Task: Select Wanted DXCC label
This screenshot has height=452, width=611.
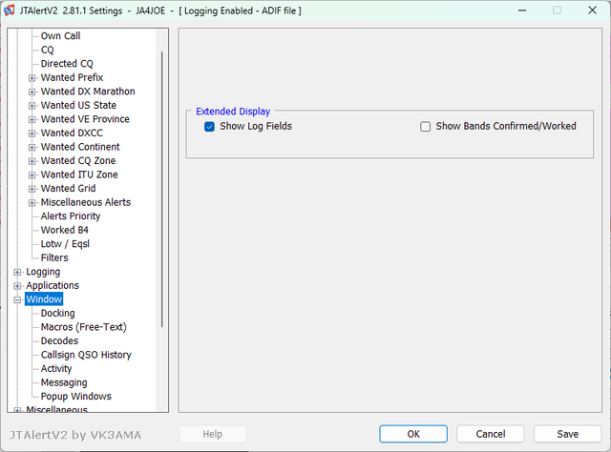Action: pyautogui.click(x=72, y=133)
